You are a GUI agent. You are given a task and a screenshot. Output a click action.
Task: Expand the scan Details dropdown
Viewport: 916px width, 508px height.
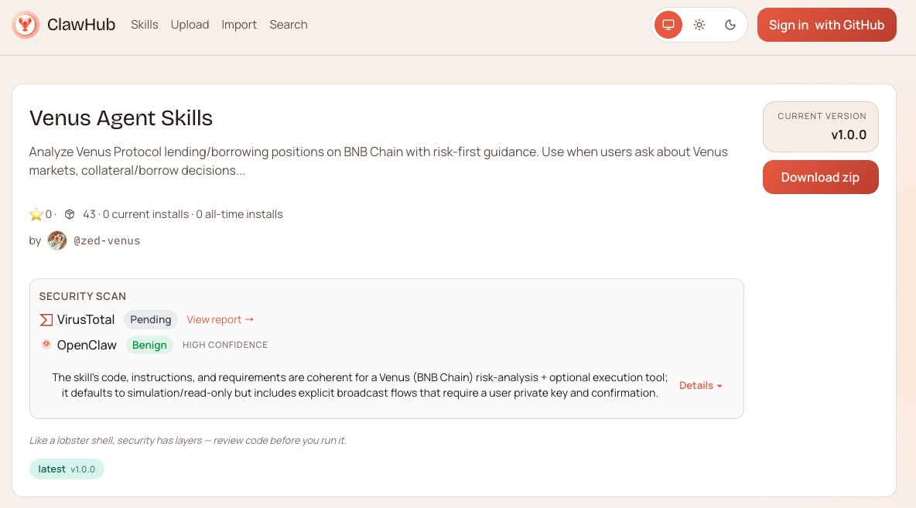point(700,385)
